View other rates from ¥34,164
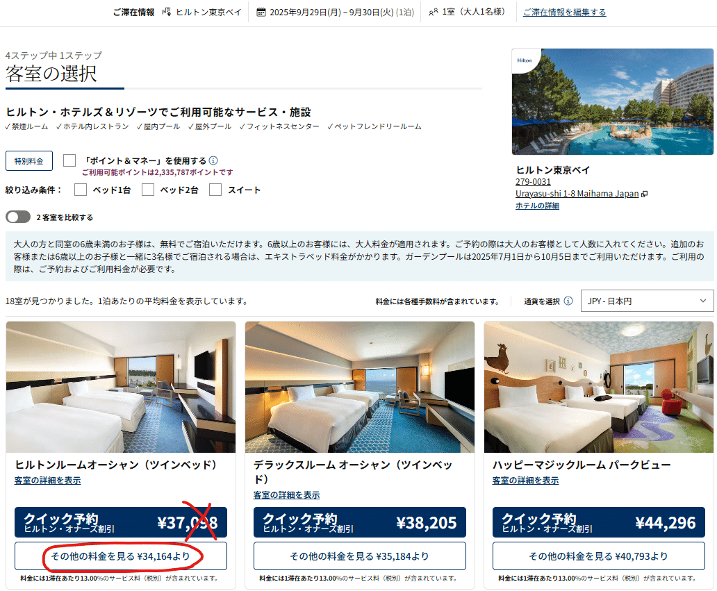Screen dimensions: 717x591 pyautogui.click(x=121, y=556)
